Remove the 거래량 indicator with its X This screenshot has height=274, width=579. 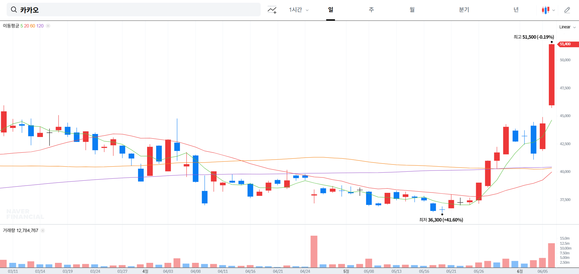click(x=43, y=231)
